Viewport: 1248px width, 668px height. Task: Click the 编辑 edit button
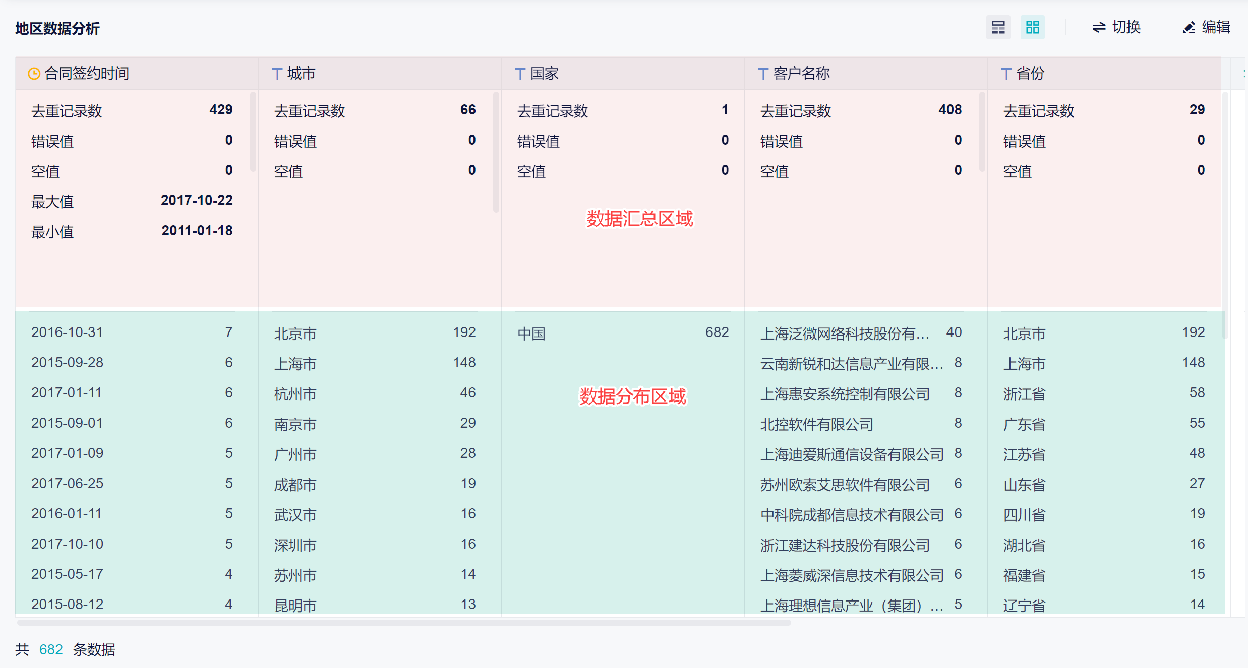pyautogui.click(x=1207, y=27)
